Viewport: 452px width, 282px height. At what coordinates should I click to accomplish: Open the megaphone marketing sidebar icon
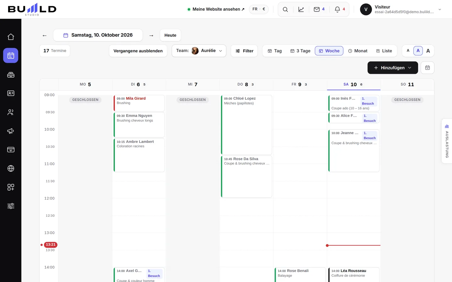[11, 131]
